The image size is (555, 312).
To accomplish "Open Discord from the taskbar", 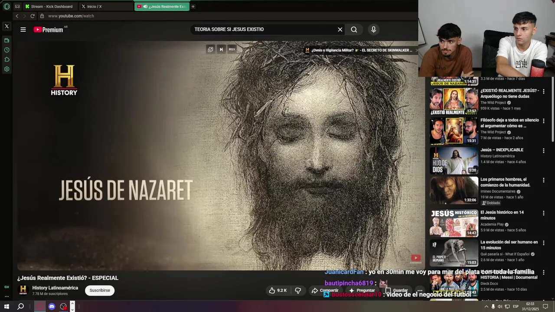I will [52, 306].
